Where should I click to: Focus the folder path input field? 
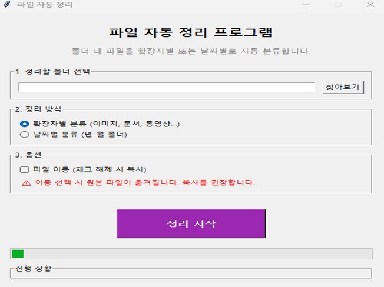[x=167, y=88]
